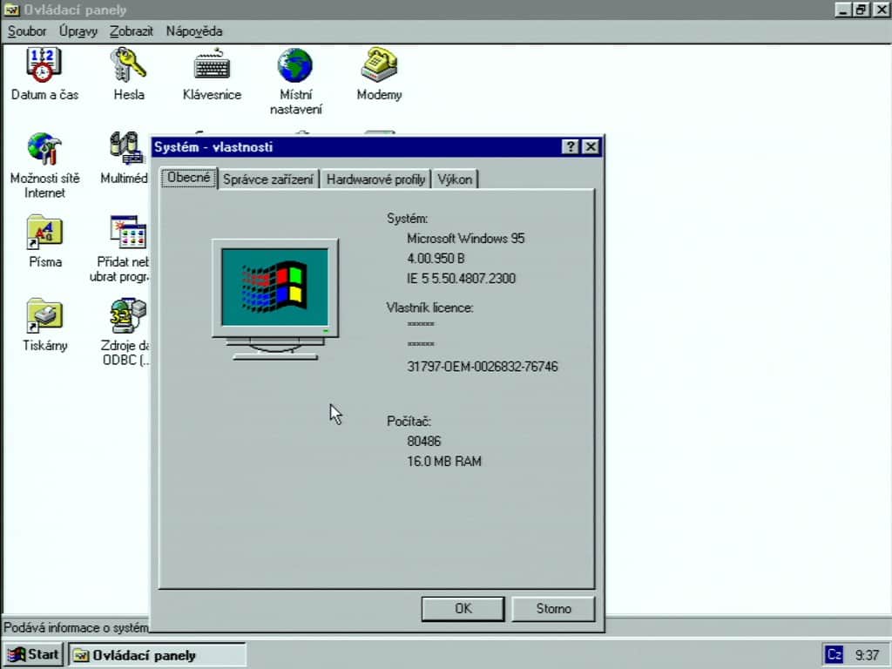The image size is (892, 669).
Task: Switch to Hardwarové profily tab
Action: [x=375, y=179]
